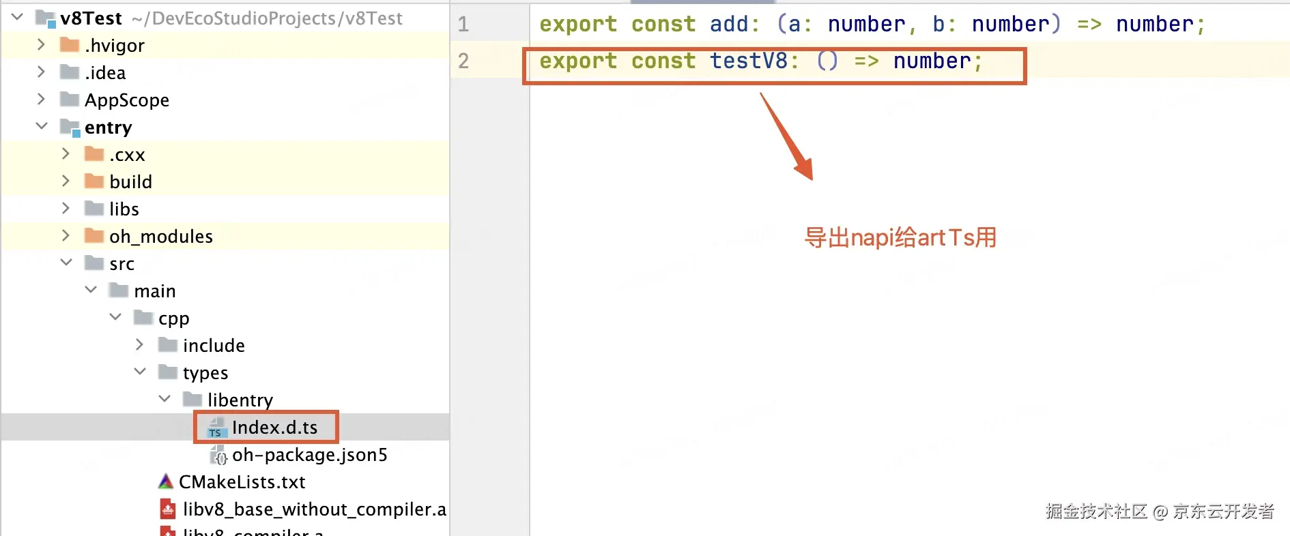The image size is (1290, 536).
Task: Expand the include folder
Action: pyautogui.click(x=139, y=344)
